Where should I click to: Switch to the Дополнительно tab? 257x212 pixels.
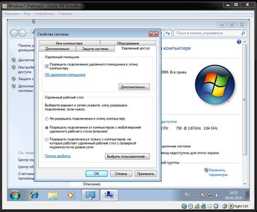pyautogui.click(x=57, y=49)
